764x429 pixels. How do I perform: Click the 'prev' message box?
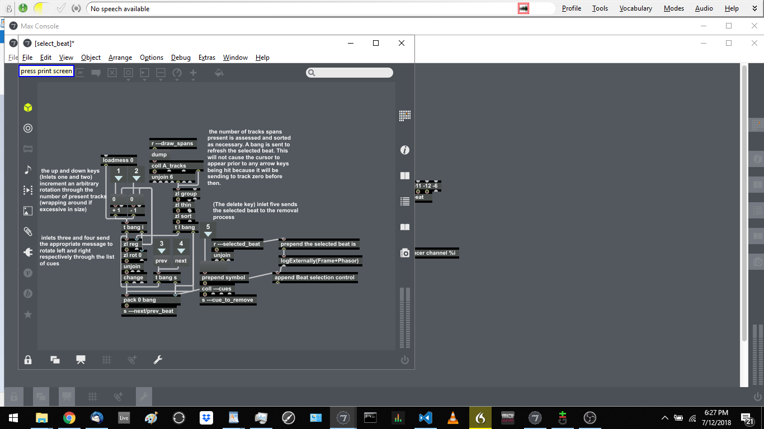coord(161,261)
